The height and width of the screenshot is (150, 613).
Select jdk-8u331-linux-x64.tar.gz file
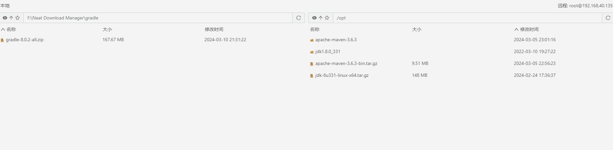click(x=342, y=75)
